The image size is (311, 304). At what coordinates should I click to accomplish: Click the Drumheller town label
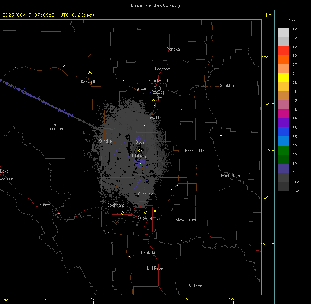click(x=230, y=176)
